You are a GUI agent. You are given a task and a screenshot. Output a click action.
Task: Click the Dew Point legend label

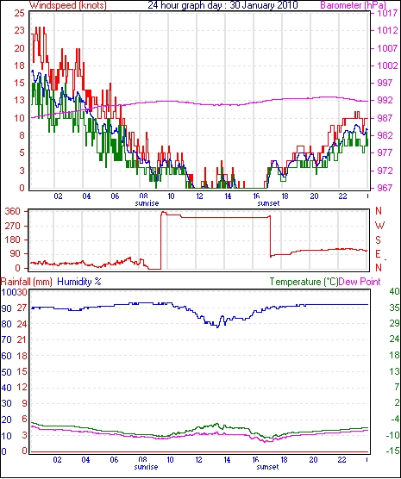pyautogui.click(x=360, y=282)
